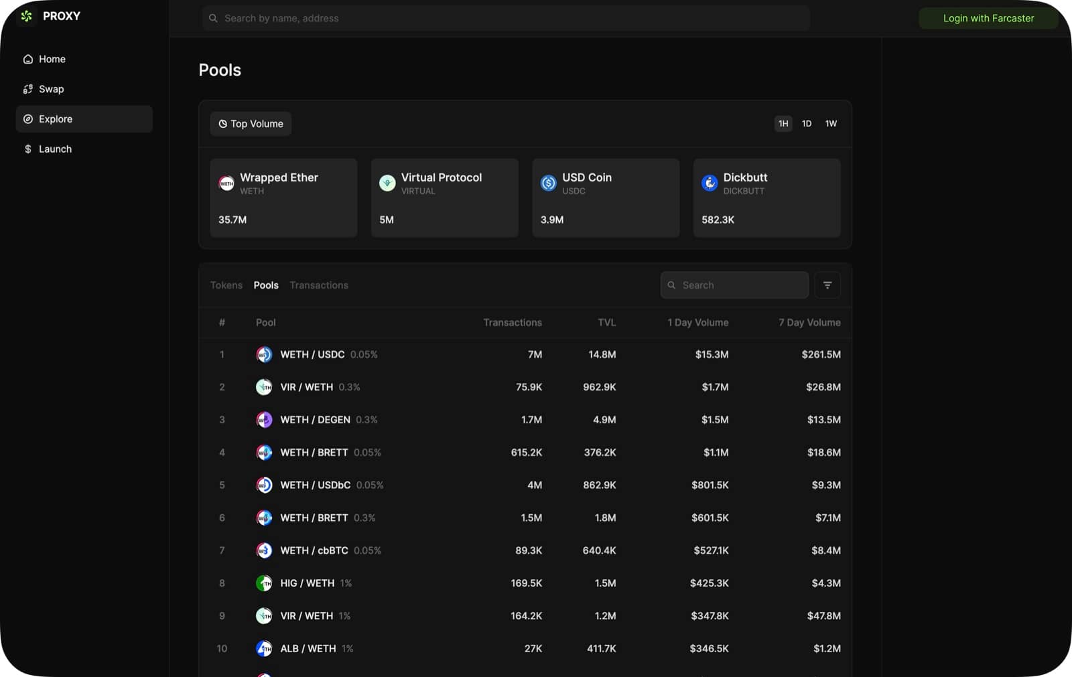Click the Pools page heading
This screenshot has height=677, width=1072.
coord(220,70)
